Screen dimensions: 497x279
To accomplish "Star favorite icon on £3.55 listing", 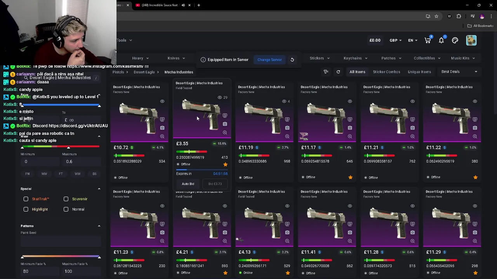I will 225,164.
